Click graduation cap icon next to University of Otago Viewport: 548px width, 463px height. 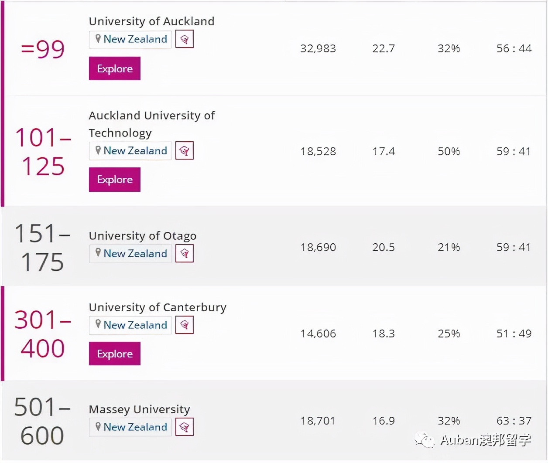tap(185, 253)
